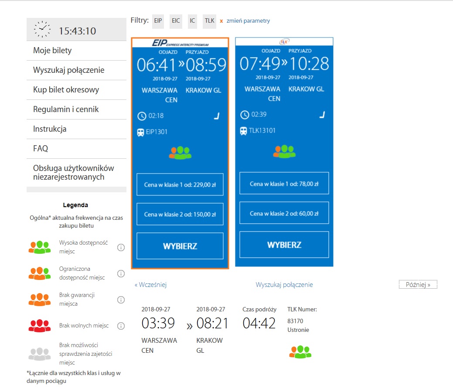Open Kup bilet okresowy menu item
Screen dimensions: 453x389
pos(77,90)
